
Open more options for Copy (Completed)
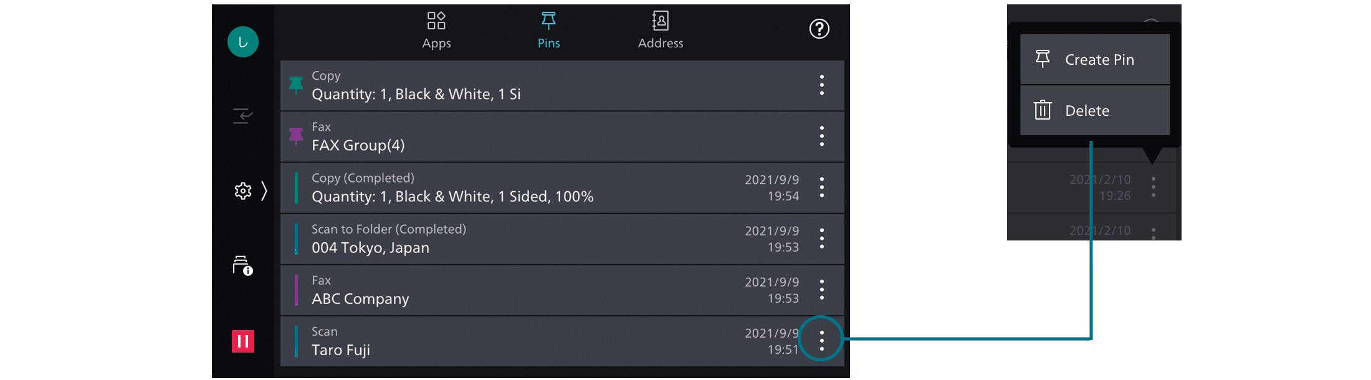pos(822,188)
